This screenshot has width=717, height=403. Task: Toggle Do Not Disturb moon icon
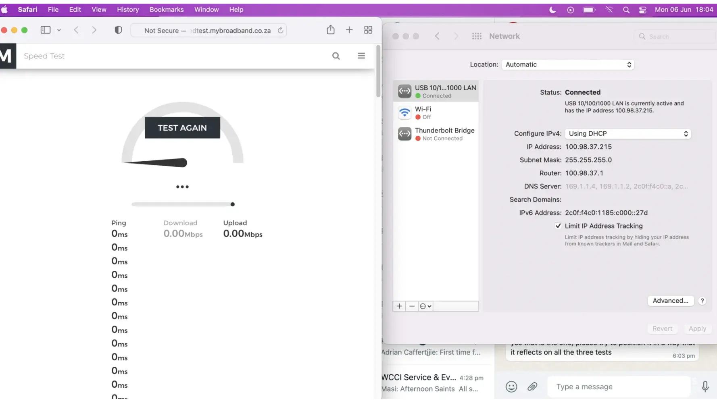pyautogui.click(x=552, y=10)
